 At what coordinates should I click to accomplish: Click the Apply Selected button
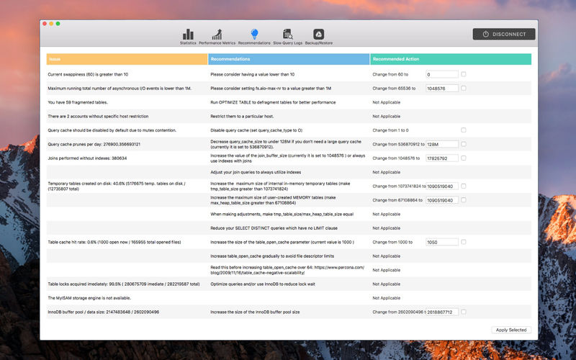(512, 330)
